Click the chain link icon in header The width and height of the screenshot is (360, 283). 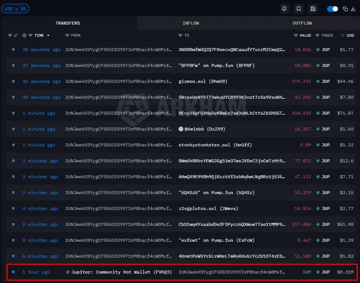[16, 35]
